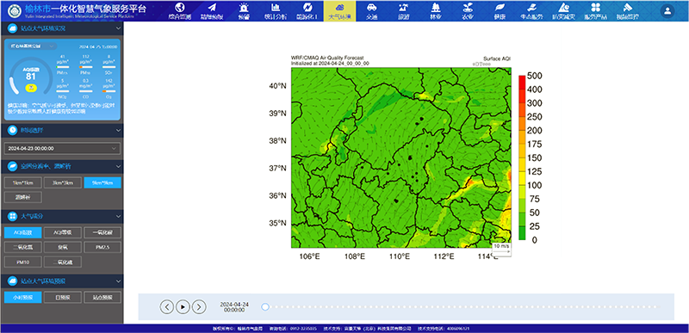Collapse the 大气成分 section chevron
Screen dimensions: 689x333
[x=118, y=216]
